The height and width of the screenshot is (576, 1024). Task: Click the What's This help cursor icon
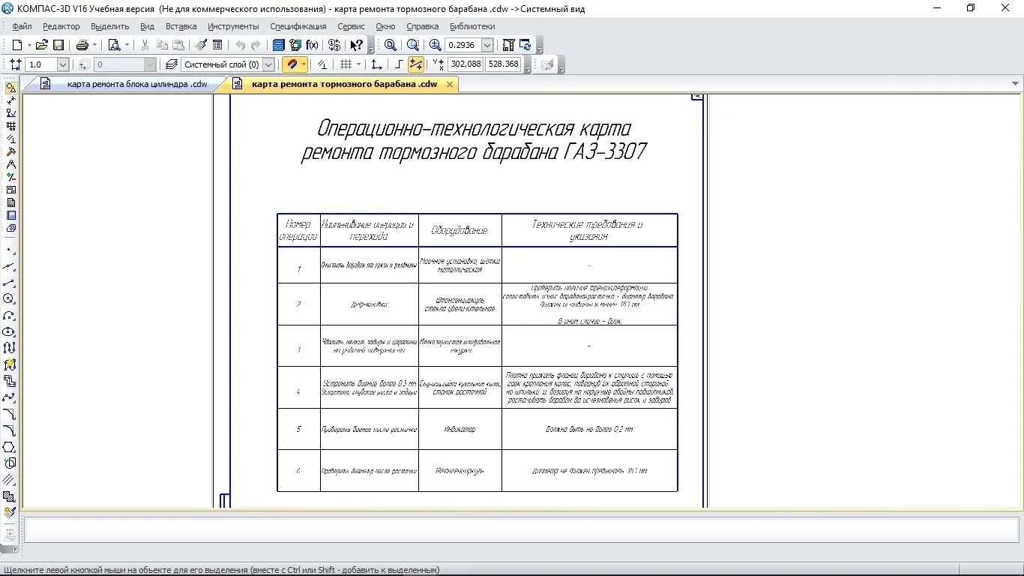(357, 45)
